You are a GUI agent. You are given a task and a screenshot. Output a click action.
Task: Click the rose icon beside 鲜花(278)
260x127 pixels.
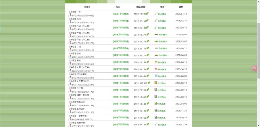[x=71, y=42]
